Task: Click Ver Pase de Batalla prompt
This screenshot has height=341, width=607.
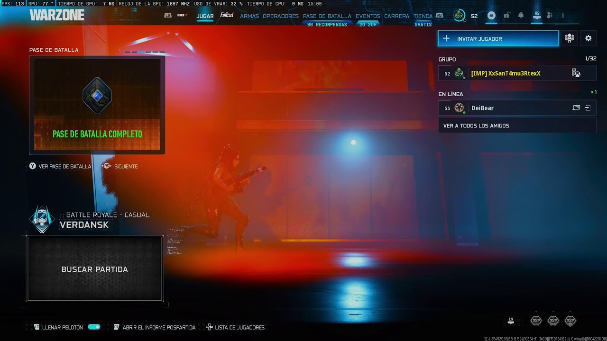Action: [60, 166]
